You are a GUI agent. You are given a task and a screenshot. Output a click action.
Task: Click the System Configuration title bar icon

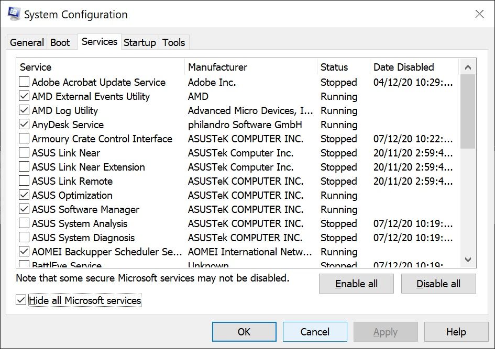pyautogui.click(x=14, y=14)
